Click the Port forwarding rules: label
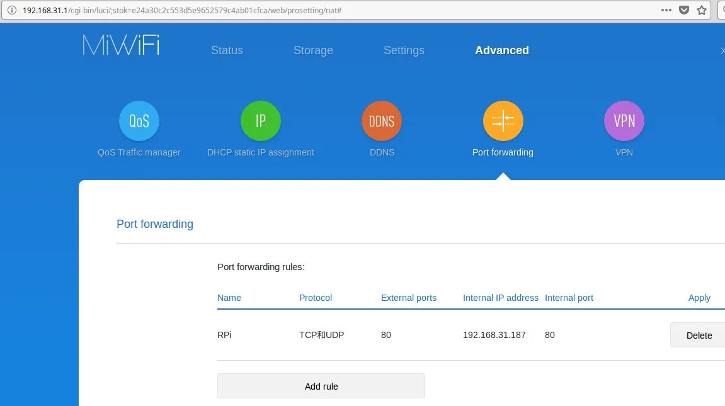 pyautogui.click(x=261, y=267)
